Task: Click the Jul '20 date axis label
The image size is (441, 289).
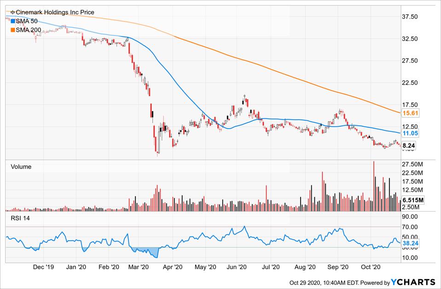Action: click(271, 267)
